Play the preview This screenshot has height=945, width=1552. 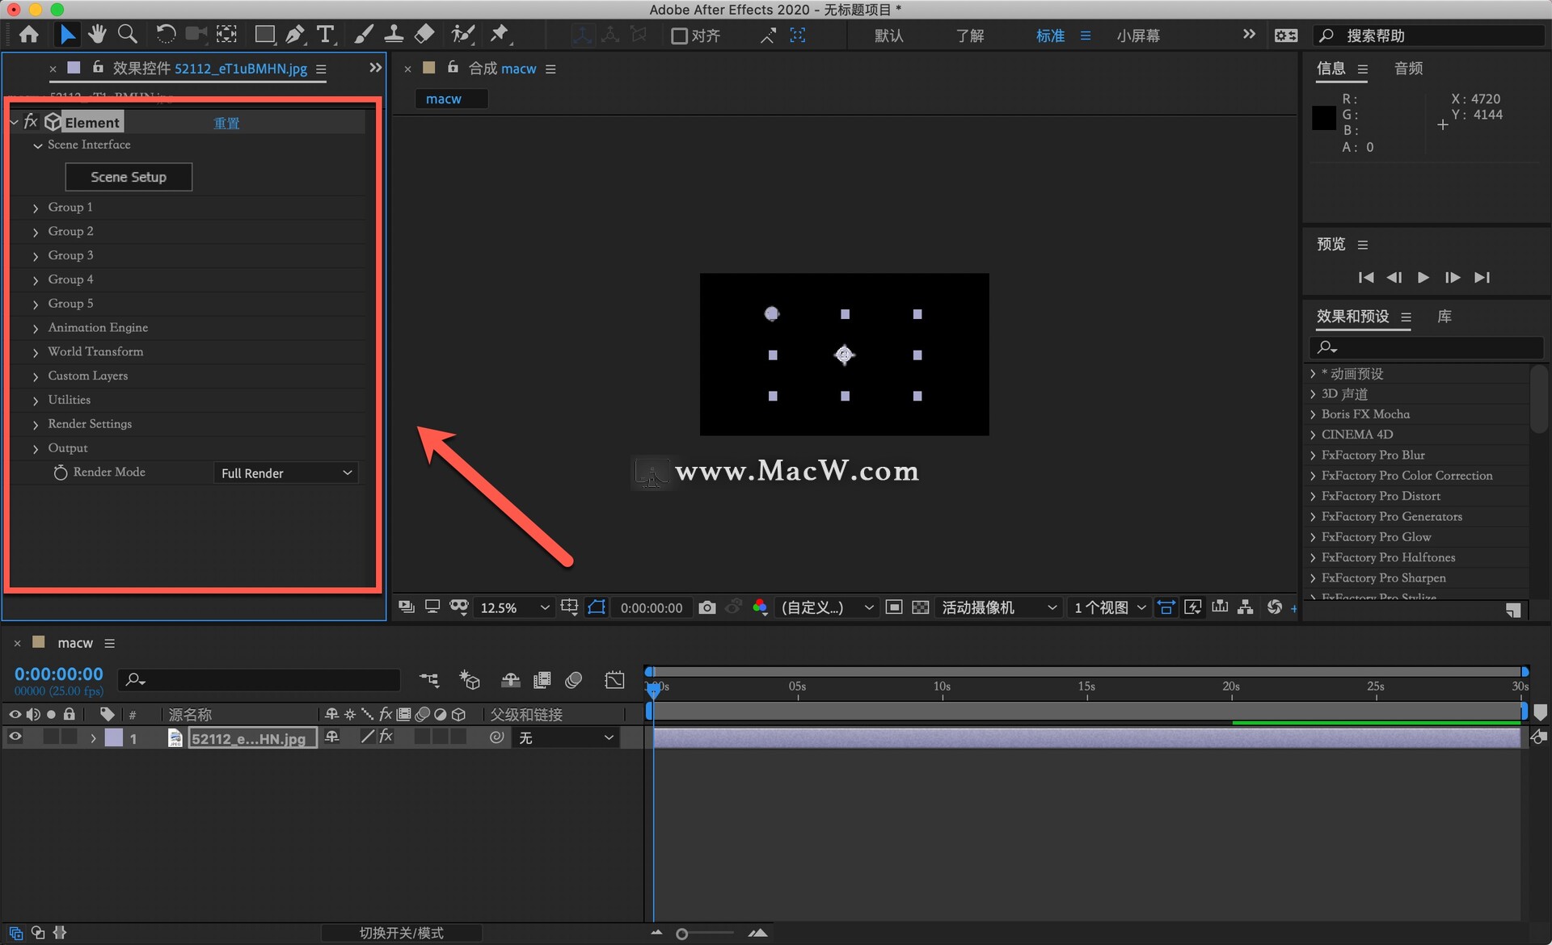point(1423,278)
